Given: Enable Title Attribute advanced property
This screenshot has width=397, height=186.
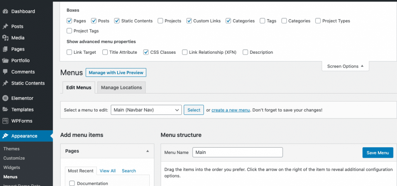Looking at the screenshot, I should [105, 52].
